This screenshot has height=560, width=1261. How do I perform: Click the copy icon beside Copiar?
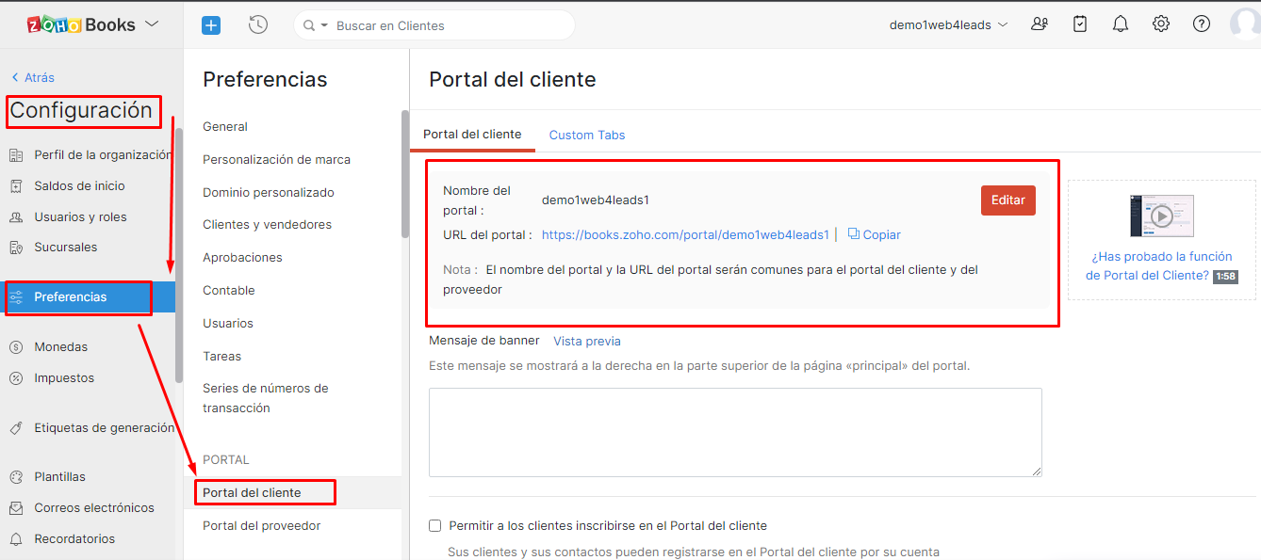(x=853, y=234)
